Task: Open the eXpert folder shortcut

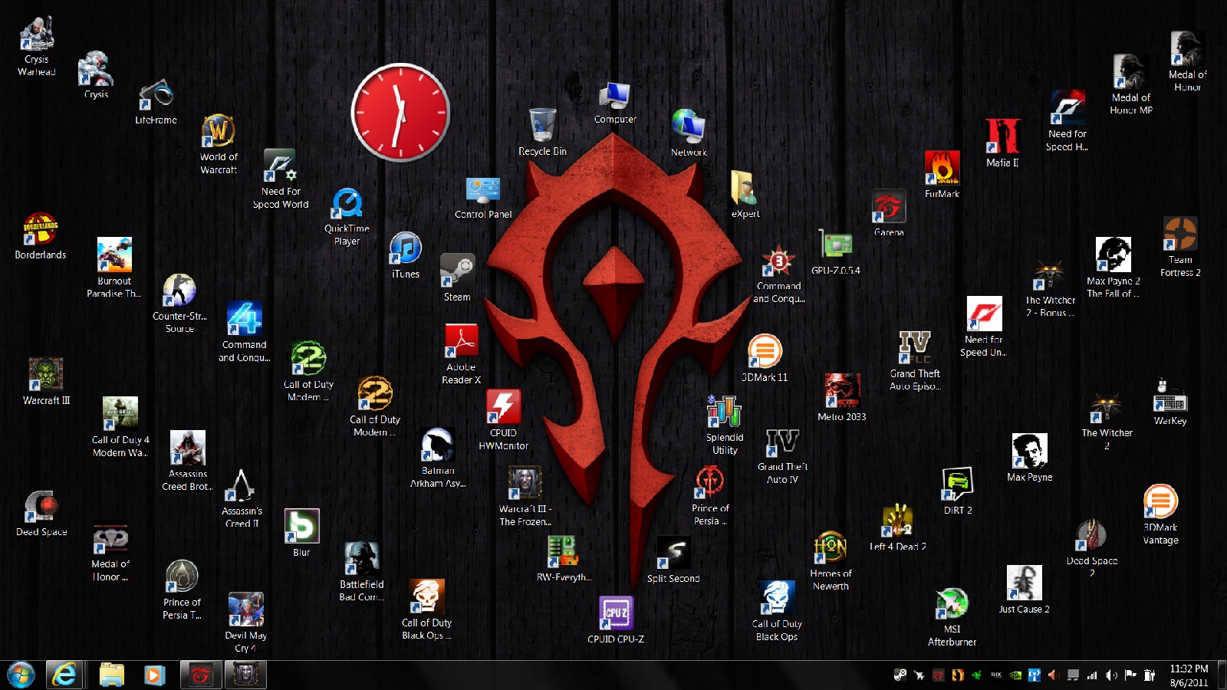Action: 745,194
